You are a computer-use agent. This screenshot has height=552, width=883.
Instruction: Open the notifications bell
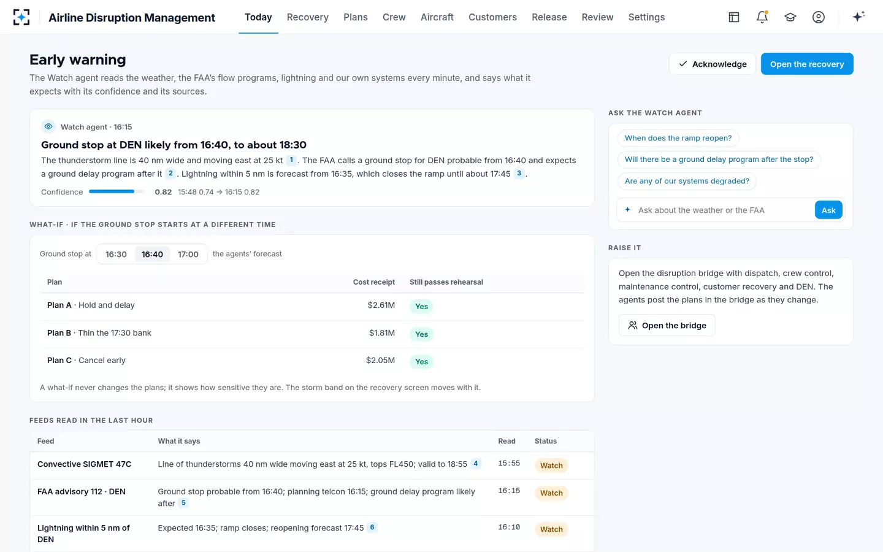(762, 17)
